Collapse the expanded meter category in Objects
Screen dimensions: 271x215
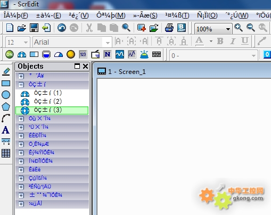pos(21,85)
